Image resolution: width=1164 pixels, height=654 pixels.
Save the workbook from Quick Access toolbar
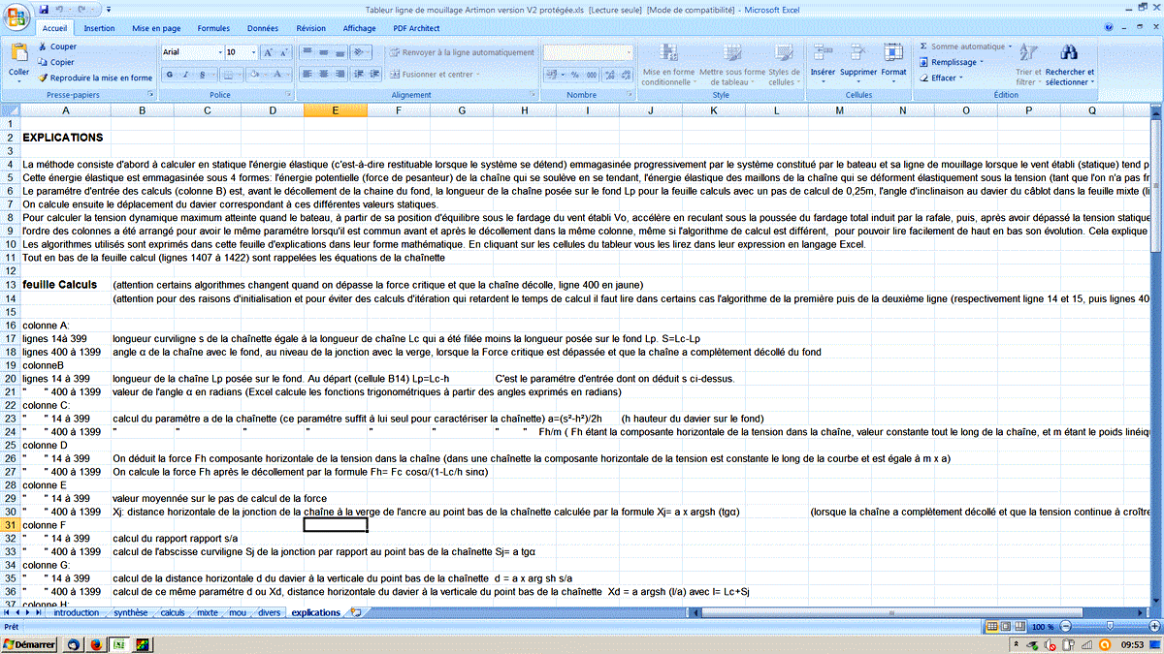click(46, 9)
